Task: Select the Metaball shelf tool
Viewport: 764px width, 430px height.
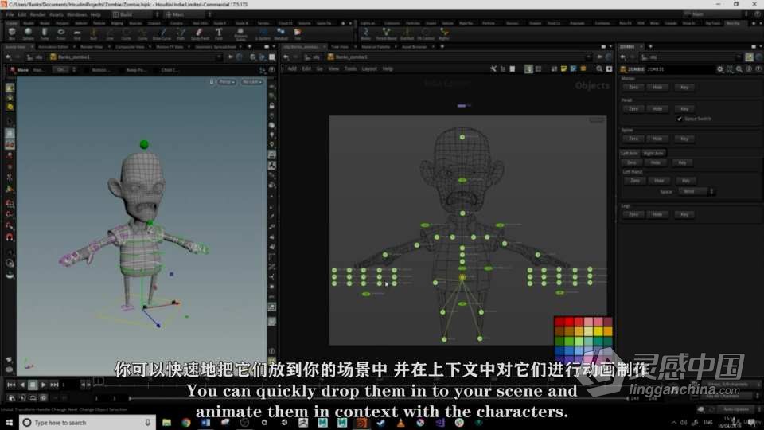Action: [x=281, y=33]
